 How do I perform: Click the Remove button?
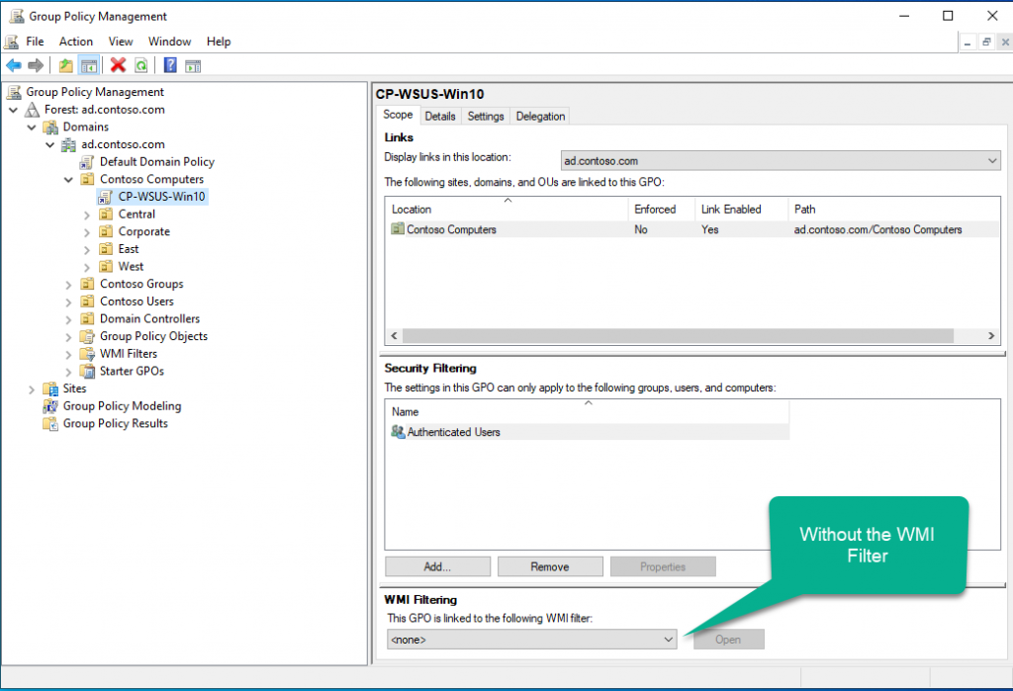(x=550, y=566)
